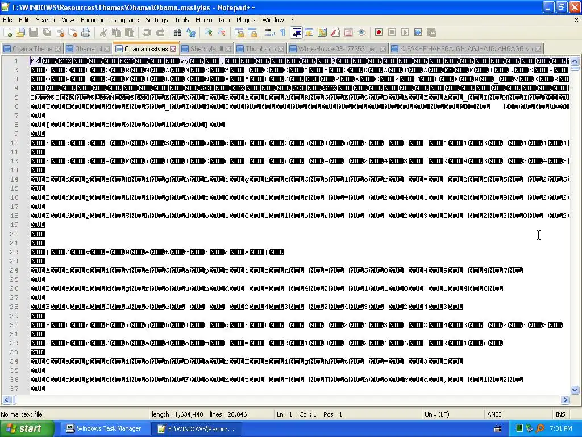Click the Cut scissors icon
The height and width of the screenshot is (437, 582).
pos(103,32)
